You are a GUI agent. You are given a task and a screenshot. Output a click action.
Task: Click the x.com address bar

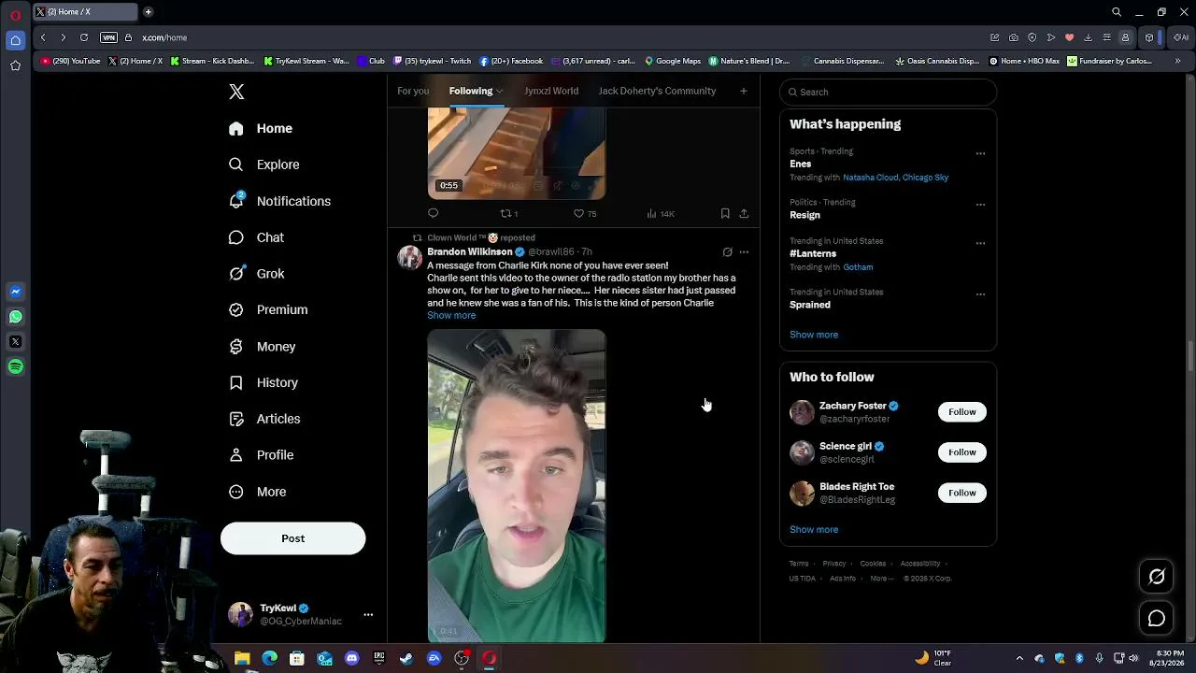[x=164, y=37]
